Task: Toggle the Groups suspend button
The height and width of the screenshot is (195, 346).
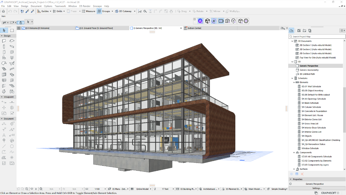Action: 99,11
